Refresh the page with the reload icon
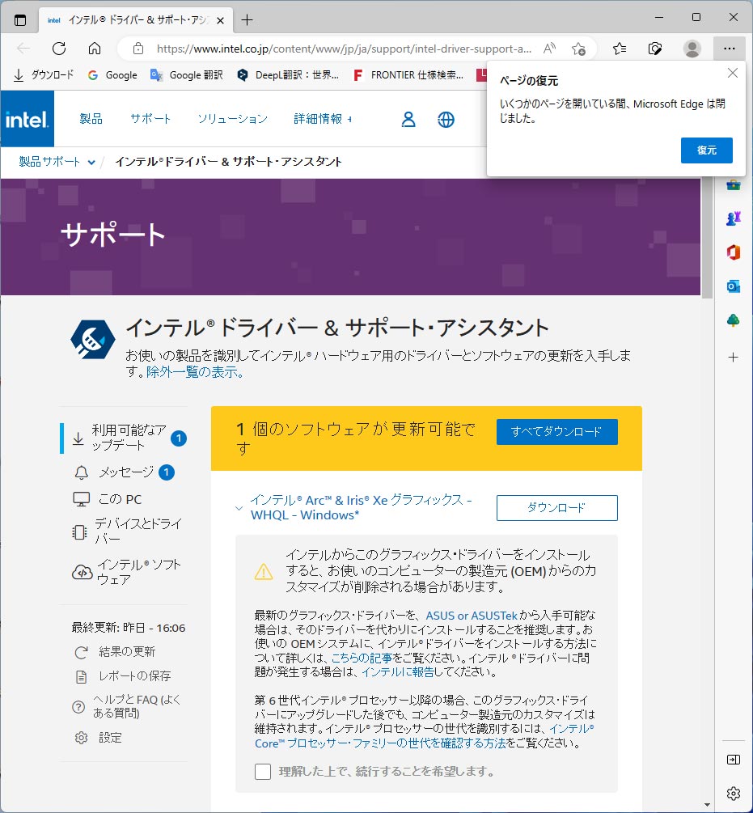The width and height of the screenshot is (753, 813). pos(59,49)
